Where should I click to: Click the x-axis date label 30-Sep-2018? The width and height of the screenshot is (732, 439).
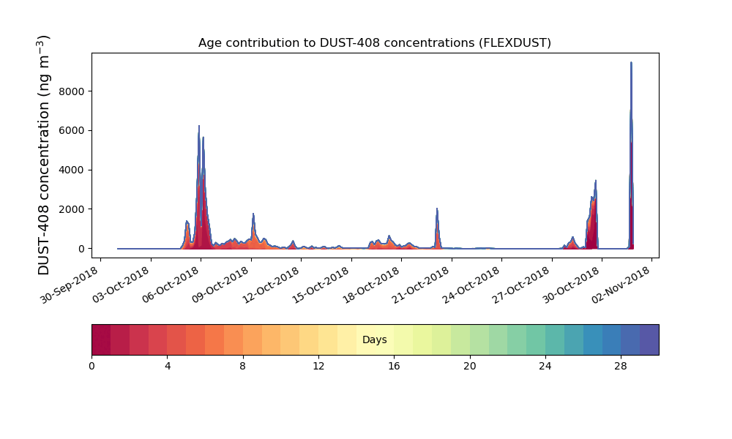pos(69,285)
